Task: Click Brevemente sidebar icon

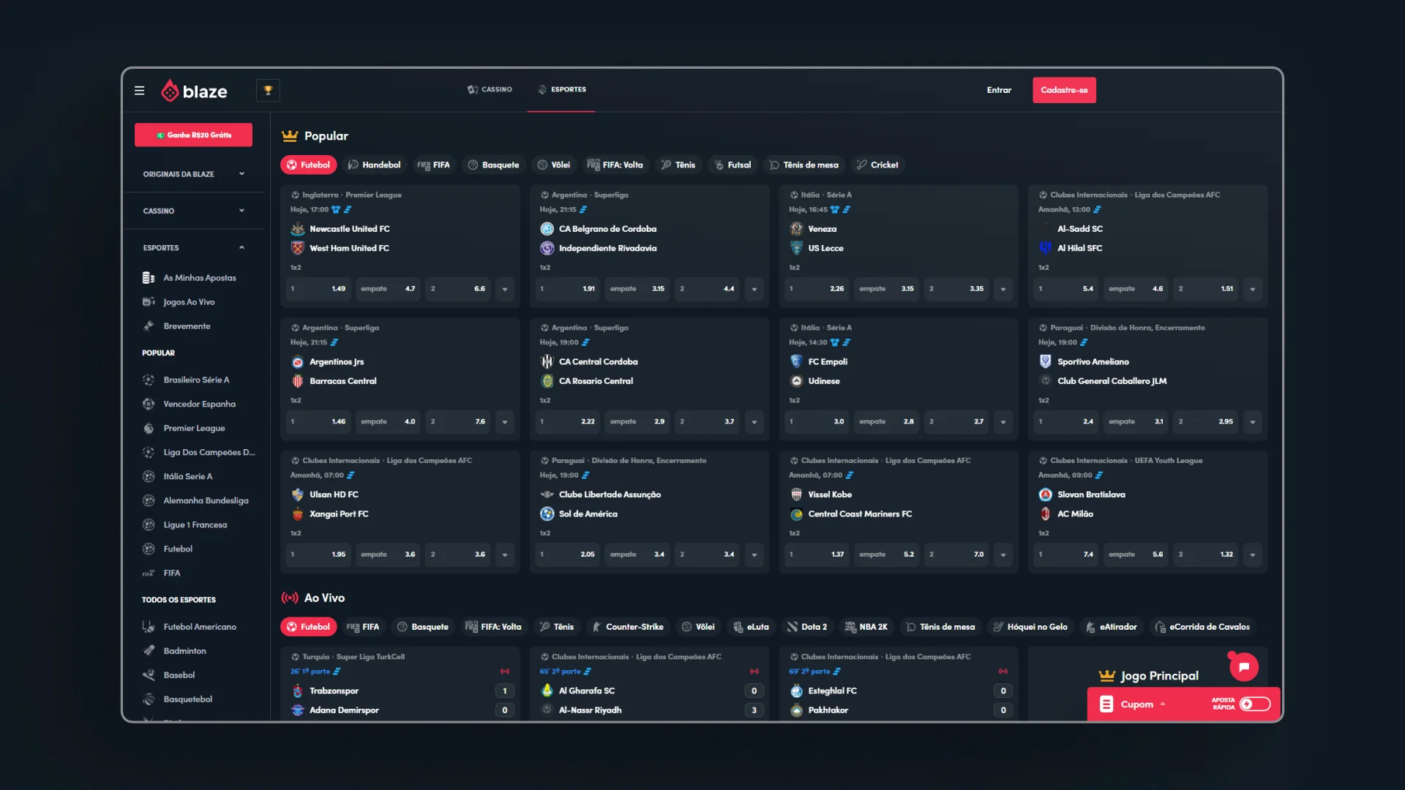Action: click(149, 326)
